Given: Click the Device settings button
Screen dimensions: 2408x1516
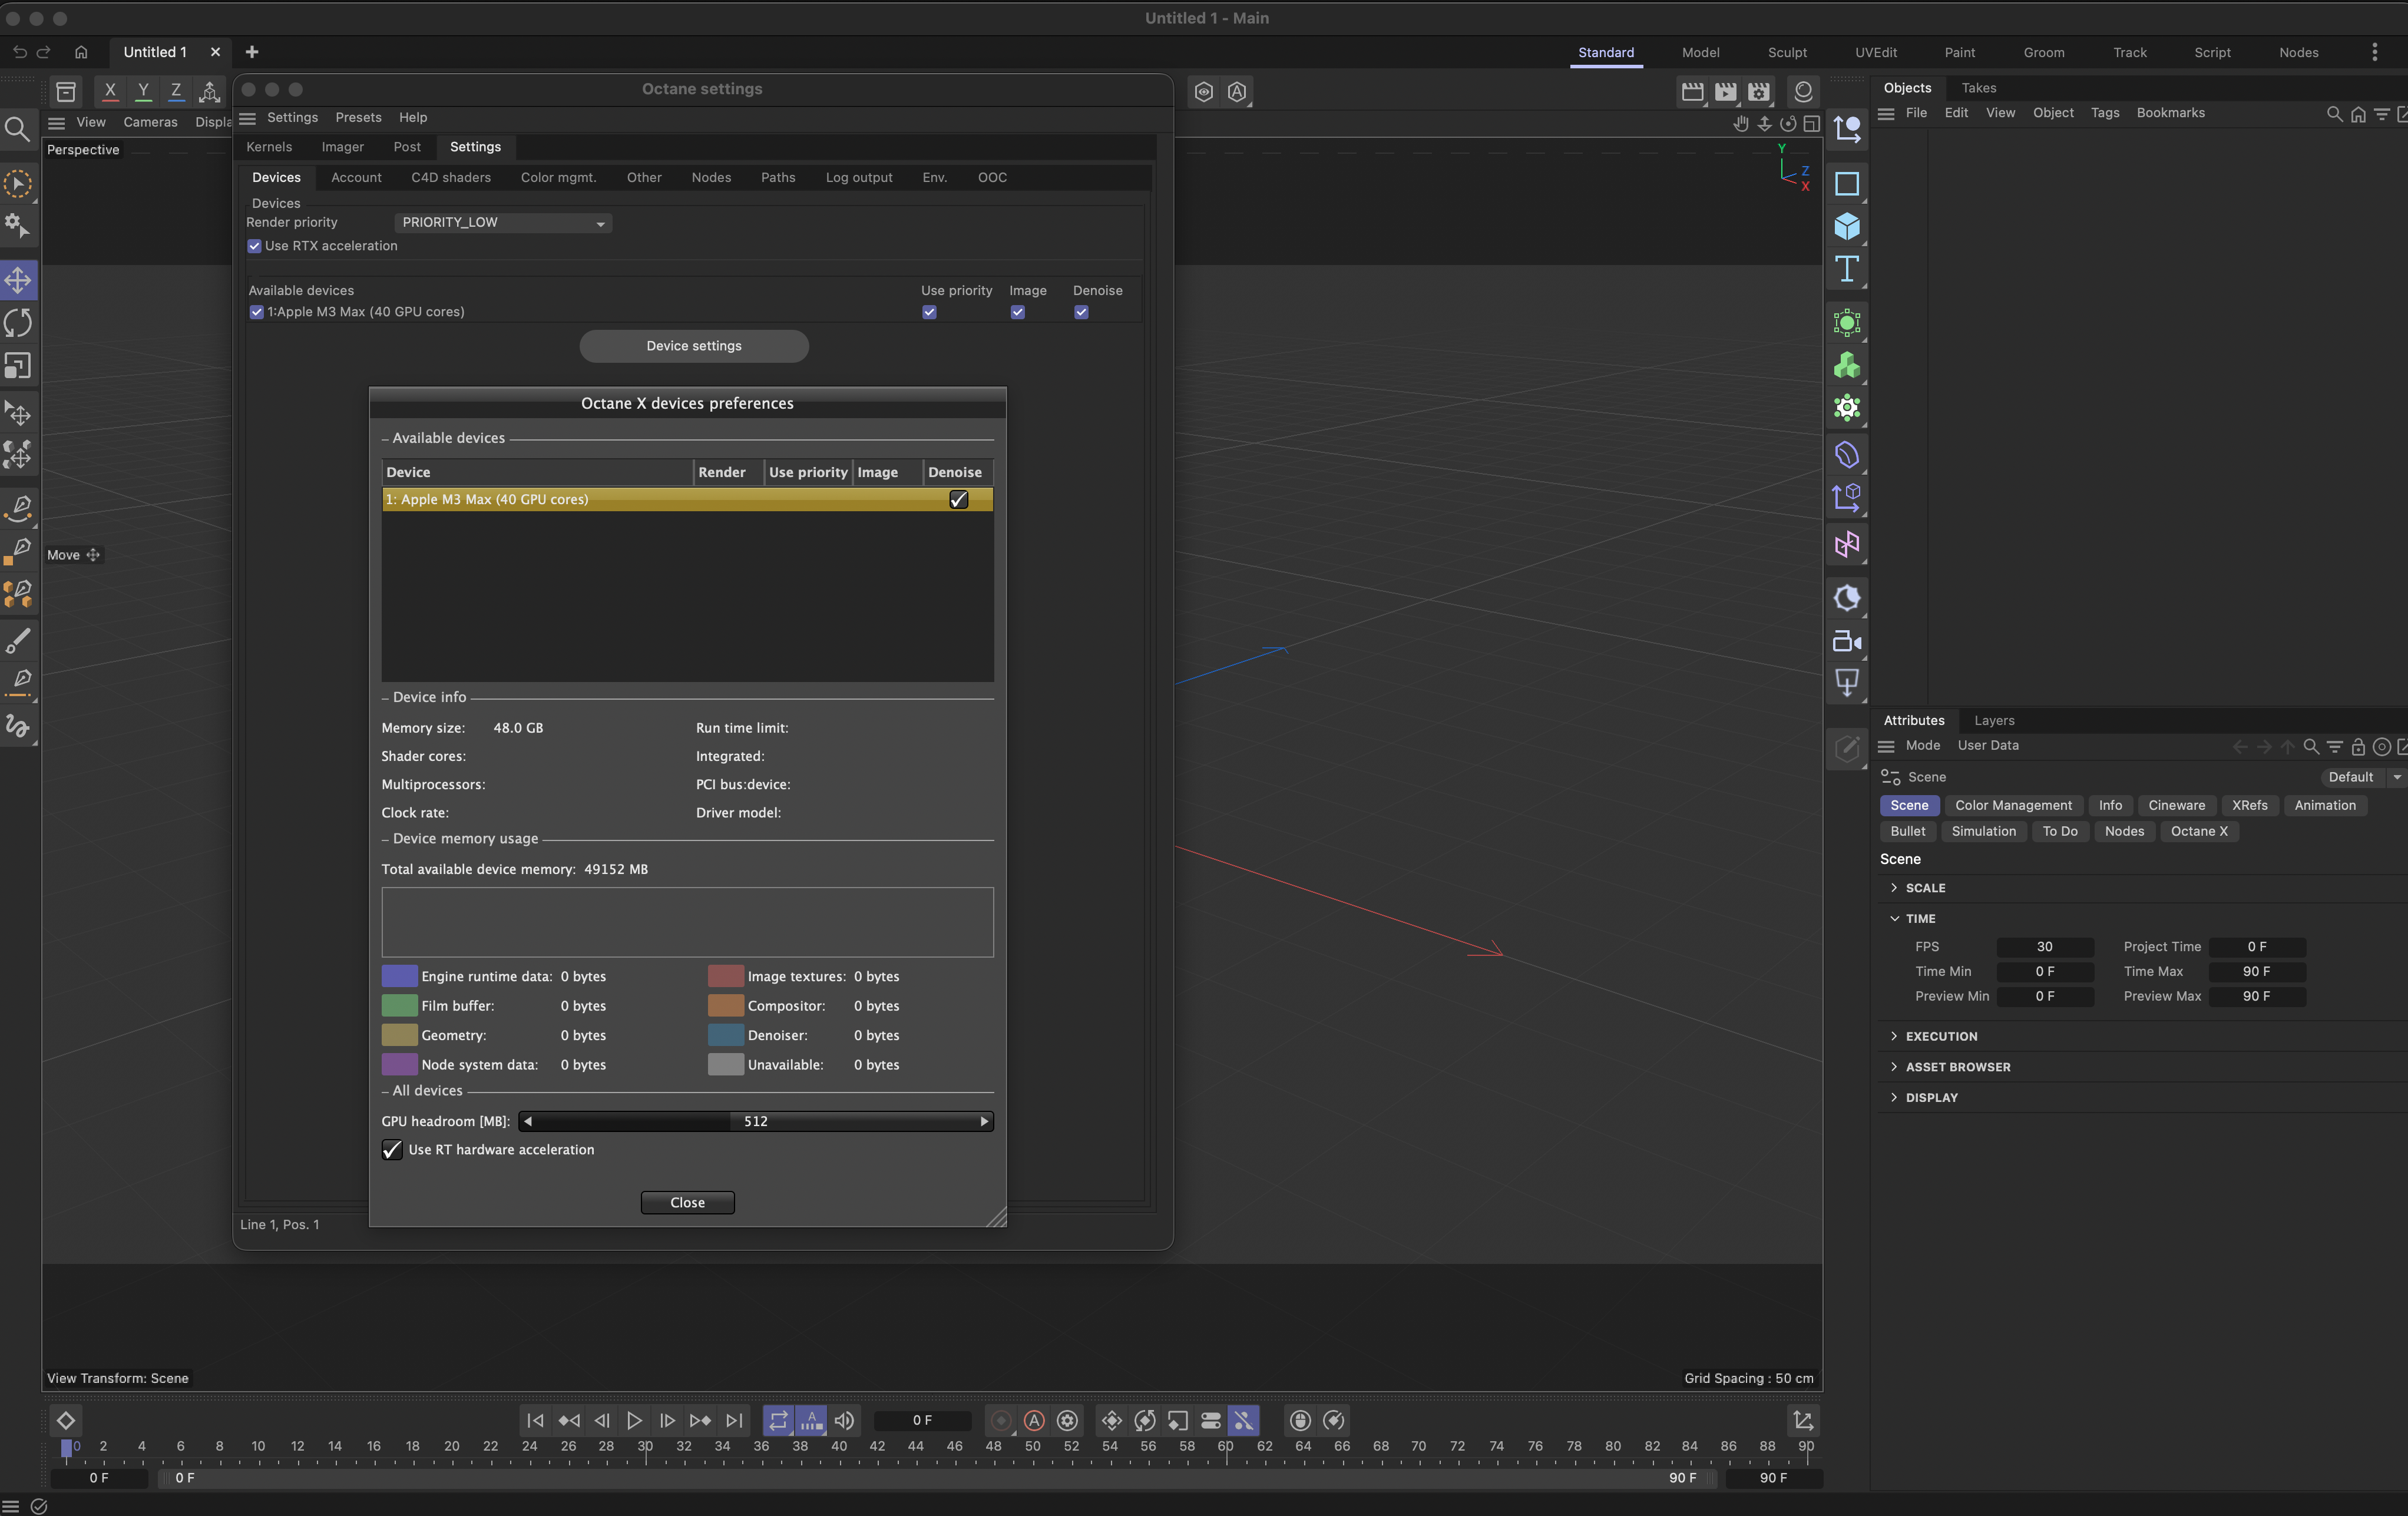Looking at the screenshot, I should coord(693,346).
